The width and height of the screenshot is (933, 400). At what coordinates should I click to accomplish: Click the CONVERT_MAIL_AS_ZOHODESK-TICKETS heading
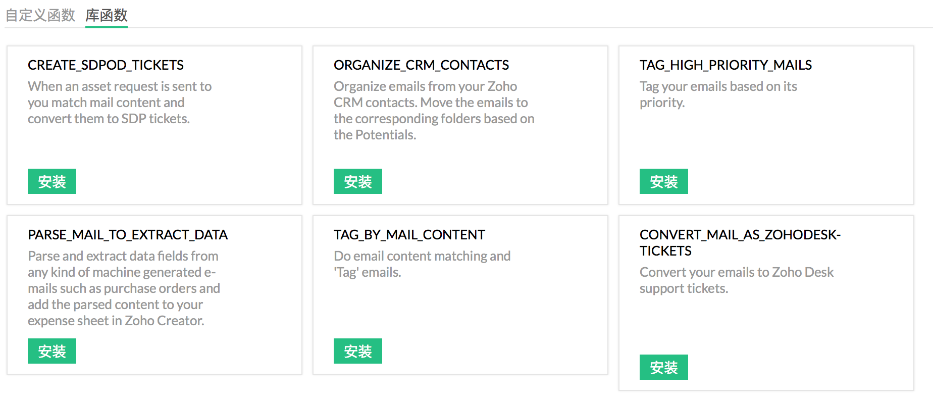coord(740,242)
